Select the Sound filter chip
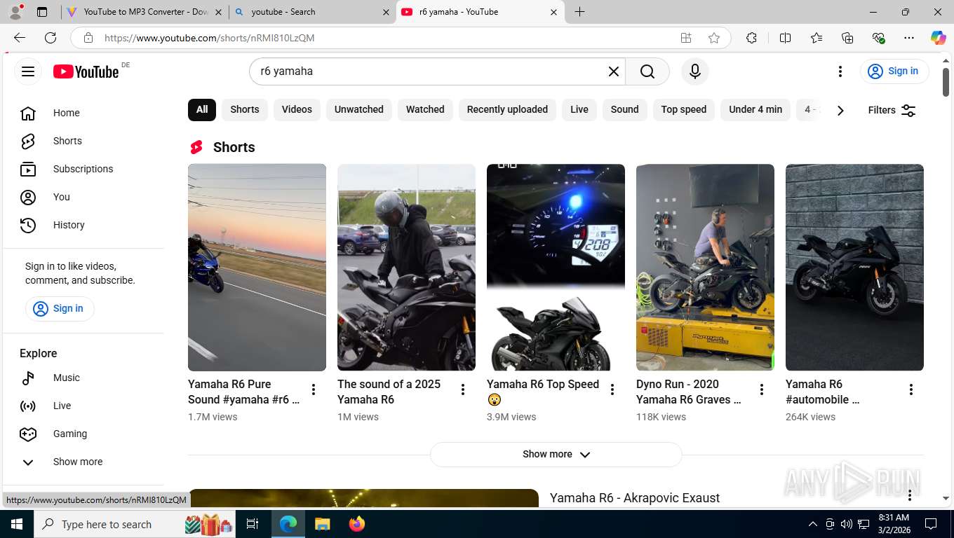The image size is (954, 538). click(x=624, y=109)
